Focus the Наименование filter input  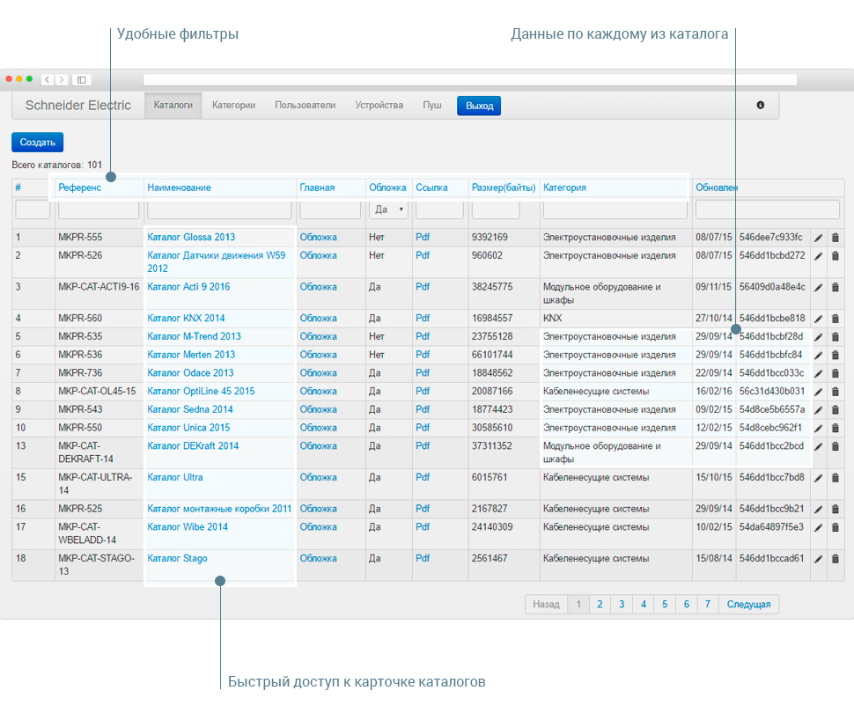pyautogui.click(x=219, y=209)
